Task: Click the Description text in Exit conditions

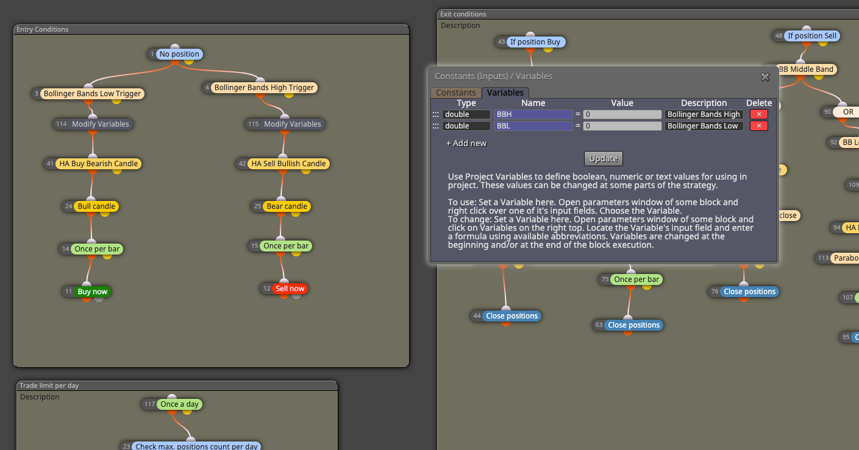Action: click(x=460, y=26)
